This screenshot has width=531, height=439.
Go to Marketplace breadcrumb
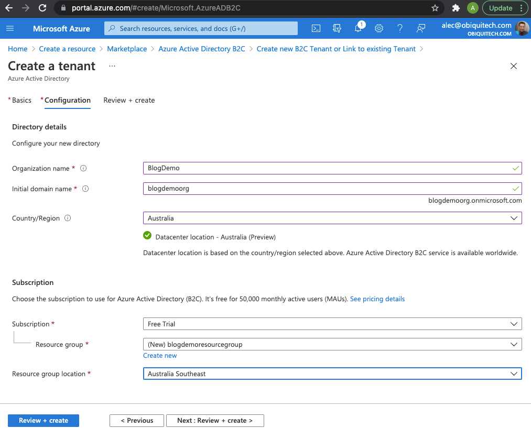[127, 49]
